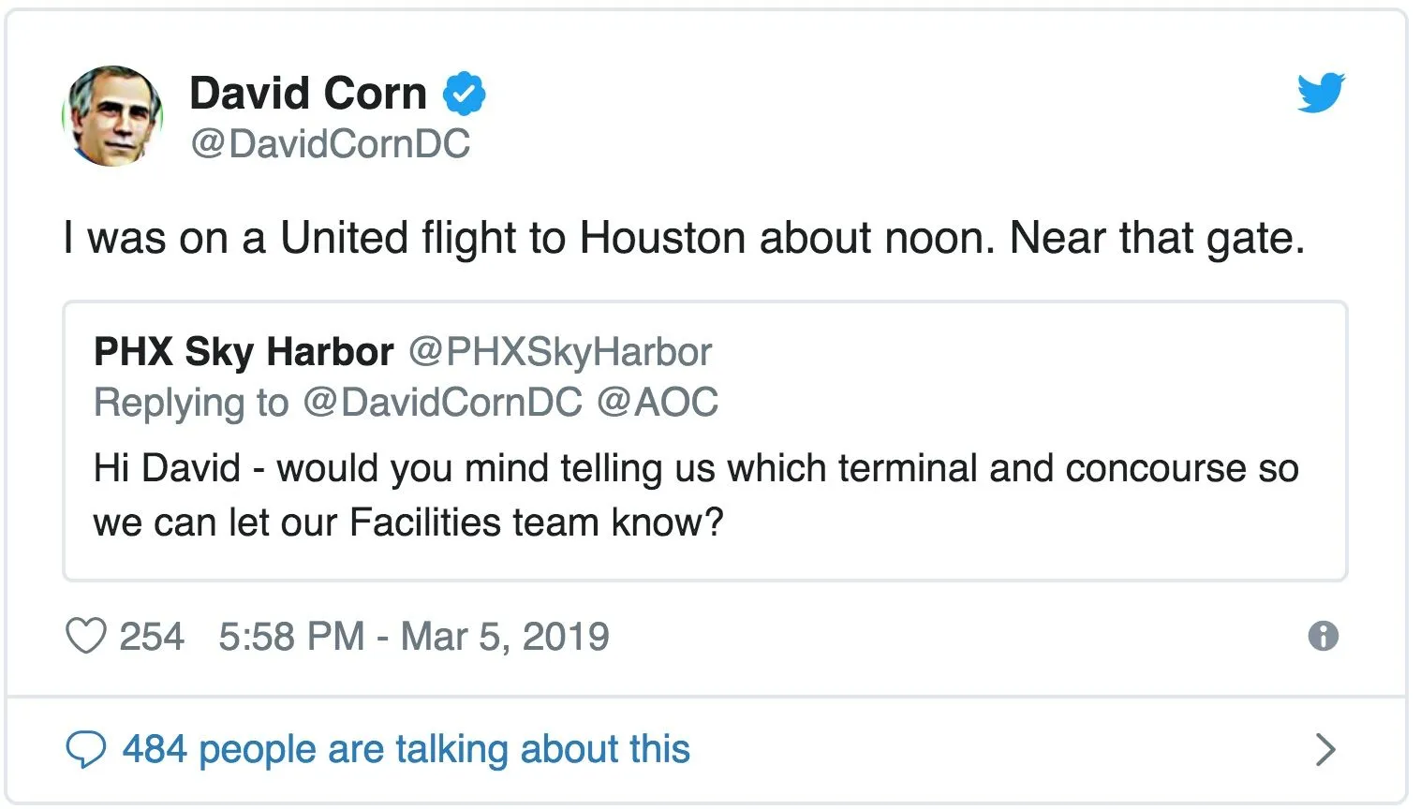Open David Corn's profile picture
Image resolution: width=1420 pixels, height=809 pixels.
click(x=112, y=116)
